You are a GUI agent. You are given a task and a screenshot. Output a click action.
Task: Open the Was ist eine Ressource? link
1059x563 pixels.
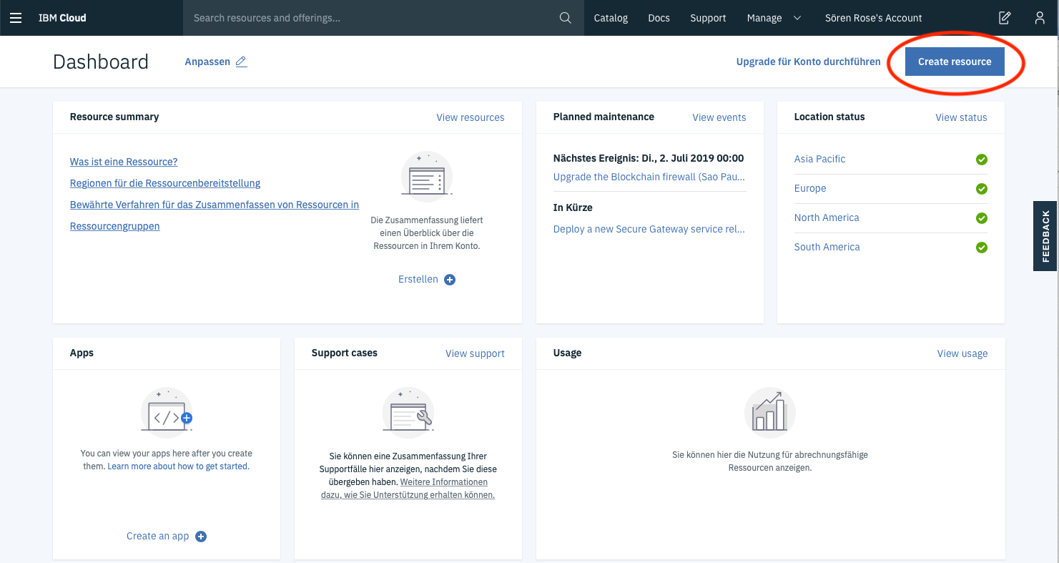[124, 162]
